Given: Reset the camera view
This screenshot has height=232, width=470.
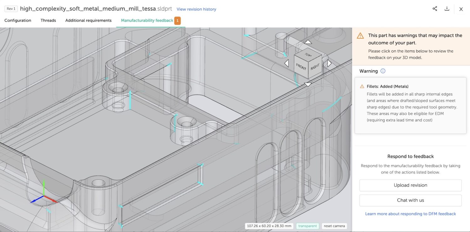Looking at the screenshot, I should tap(334, 226).
